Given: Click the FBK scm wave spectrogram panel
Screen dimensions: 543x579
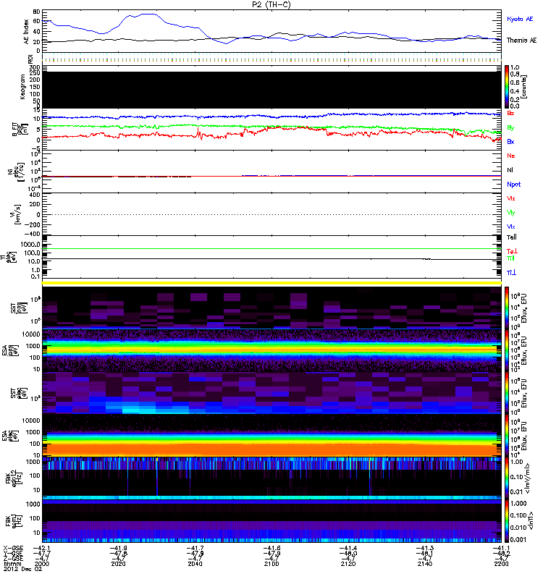Looking at the screenshot, I should (271, 520).
